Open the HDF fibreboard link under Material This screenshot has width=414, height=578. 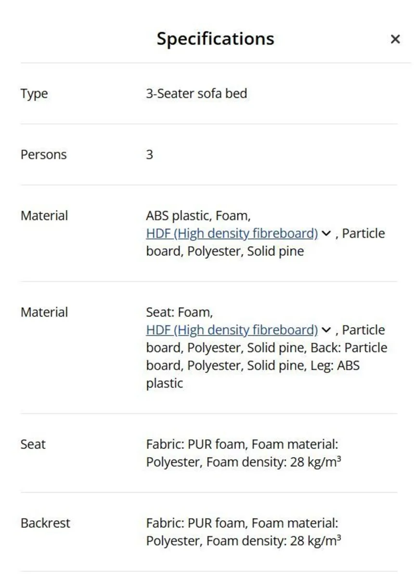[x=231, y=234]
